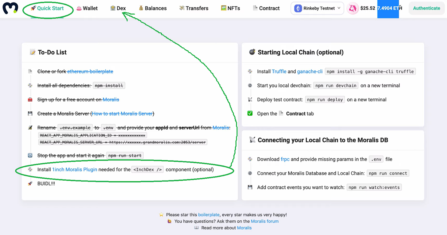Click the Moralis link after serverUrl

coord(221,128)
